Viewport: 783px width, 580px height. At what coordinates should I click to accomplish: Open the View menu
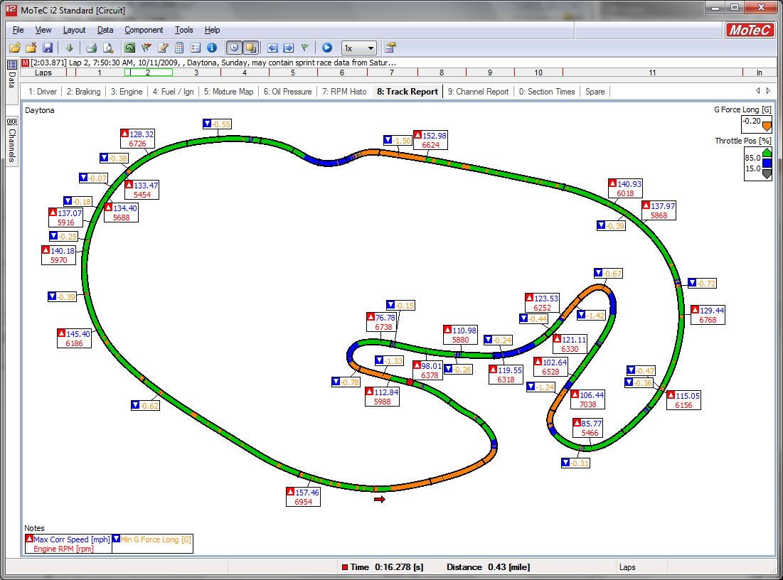point(43,30)
